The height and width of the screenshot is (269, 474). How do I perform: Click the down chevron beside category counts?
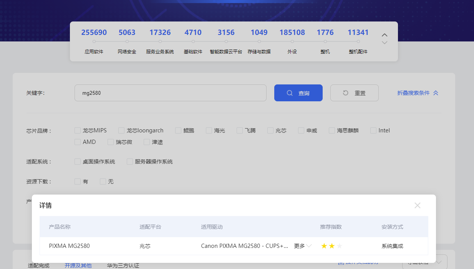[x=385, y=43]
